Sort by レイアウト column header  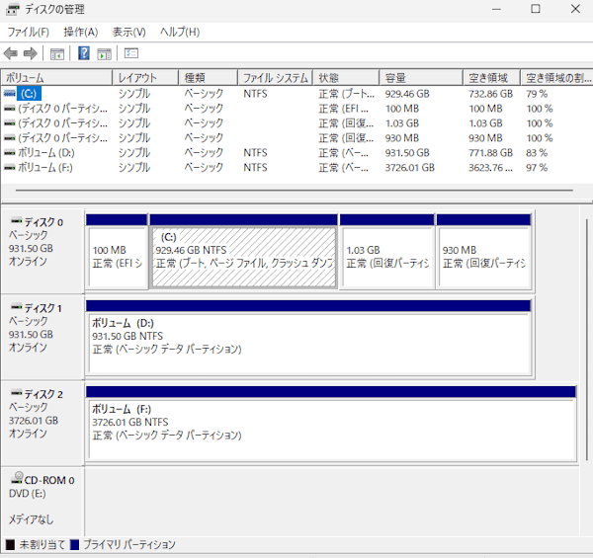tap(145, 77)
